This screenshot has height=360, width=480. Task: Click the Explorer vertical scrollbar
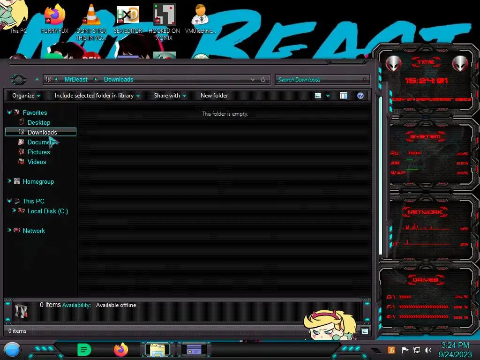pyautogui.click(x=381, y=175)
